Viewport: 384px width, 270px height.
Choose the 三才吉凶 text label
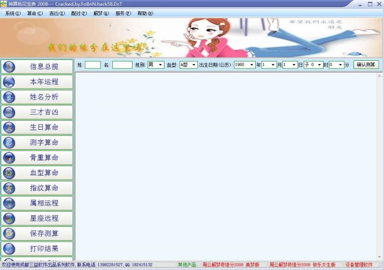coord(44,112)
